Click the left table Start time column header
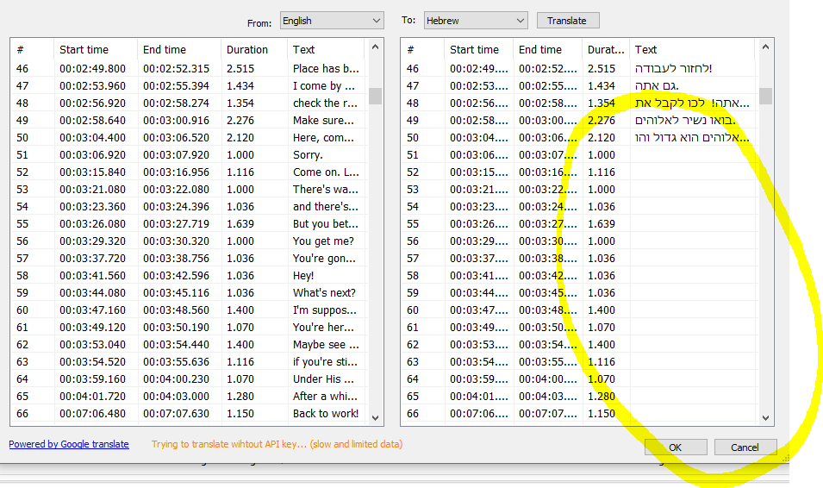This screenshot has width=823, height=488. point(96,49)
